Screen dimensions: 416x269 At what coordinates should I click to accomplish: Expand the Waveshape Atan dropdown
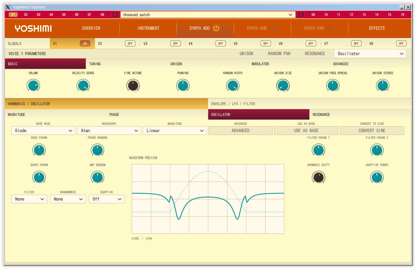coord(109,131)
